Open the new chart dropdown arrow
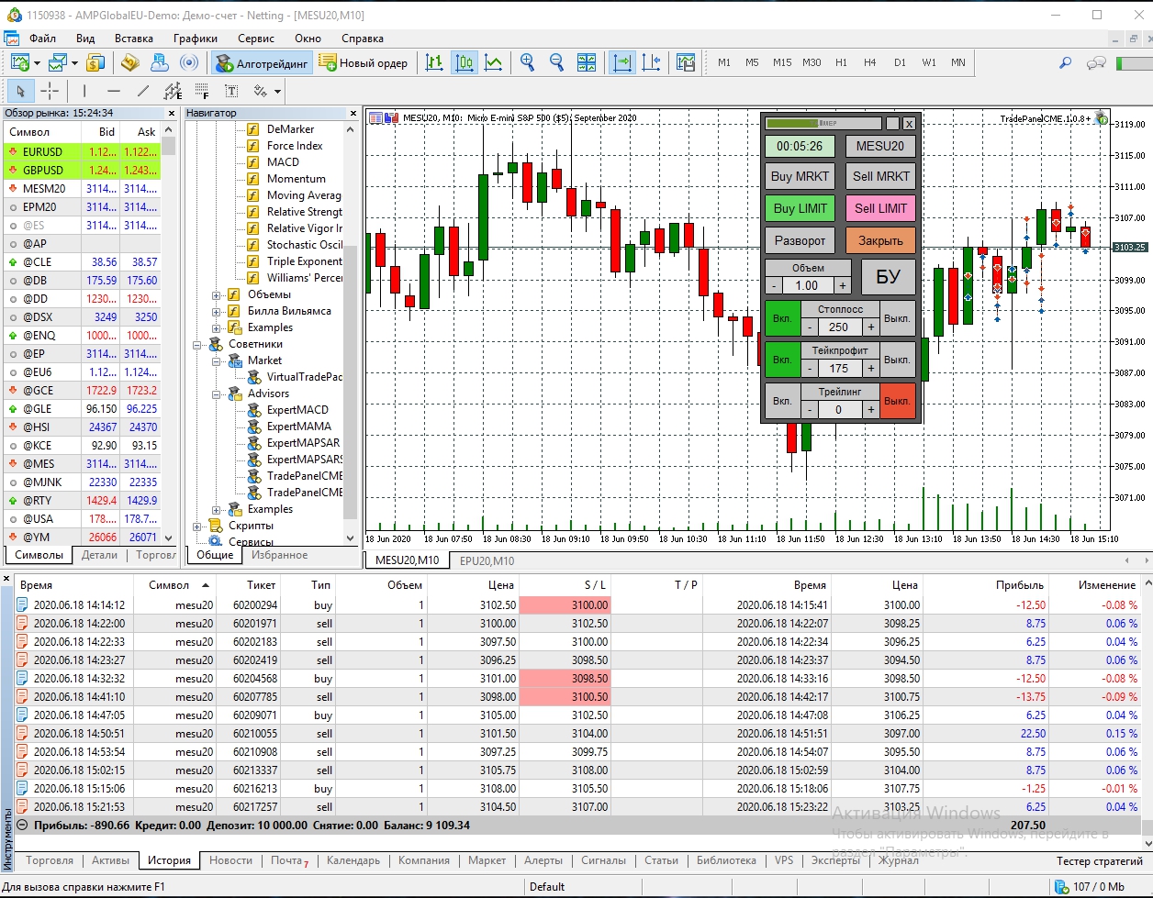This screenshot has width=1153, height=898. pos(37,63)
